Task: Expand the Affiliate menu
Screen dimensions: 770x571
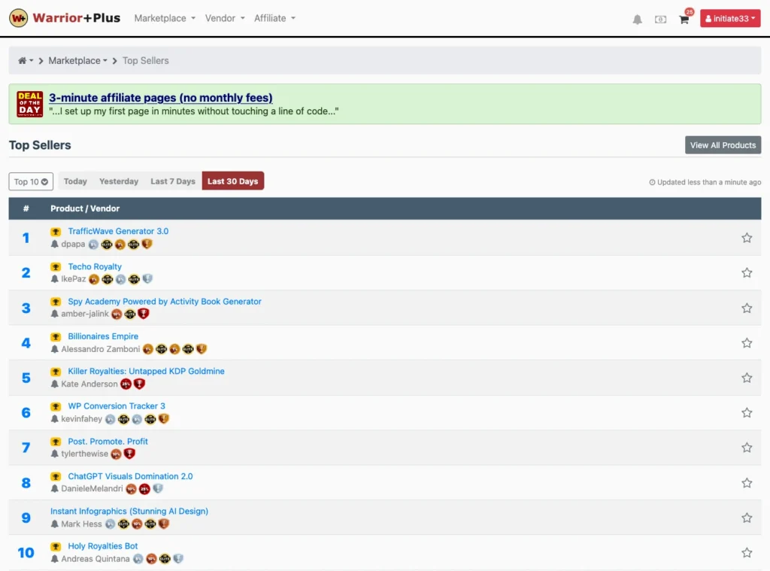Action: tap(274, 18)
